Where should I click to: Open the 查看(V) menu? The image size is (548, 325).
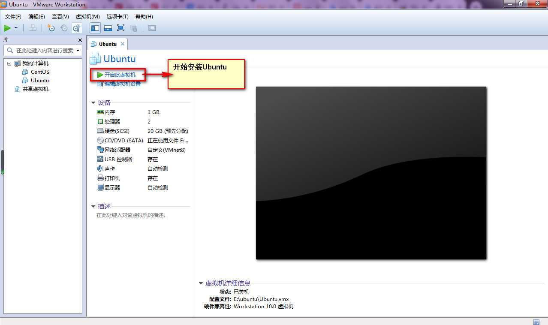coord(60,17)
